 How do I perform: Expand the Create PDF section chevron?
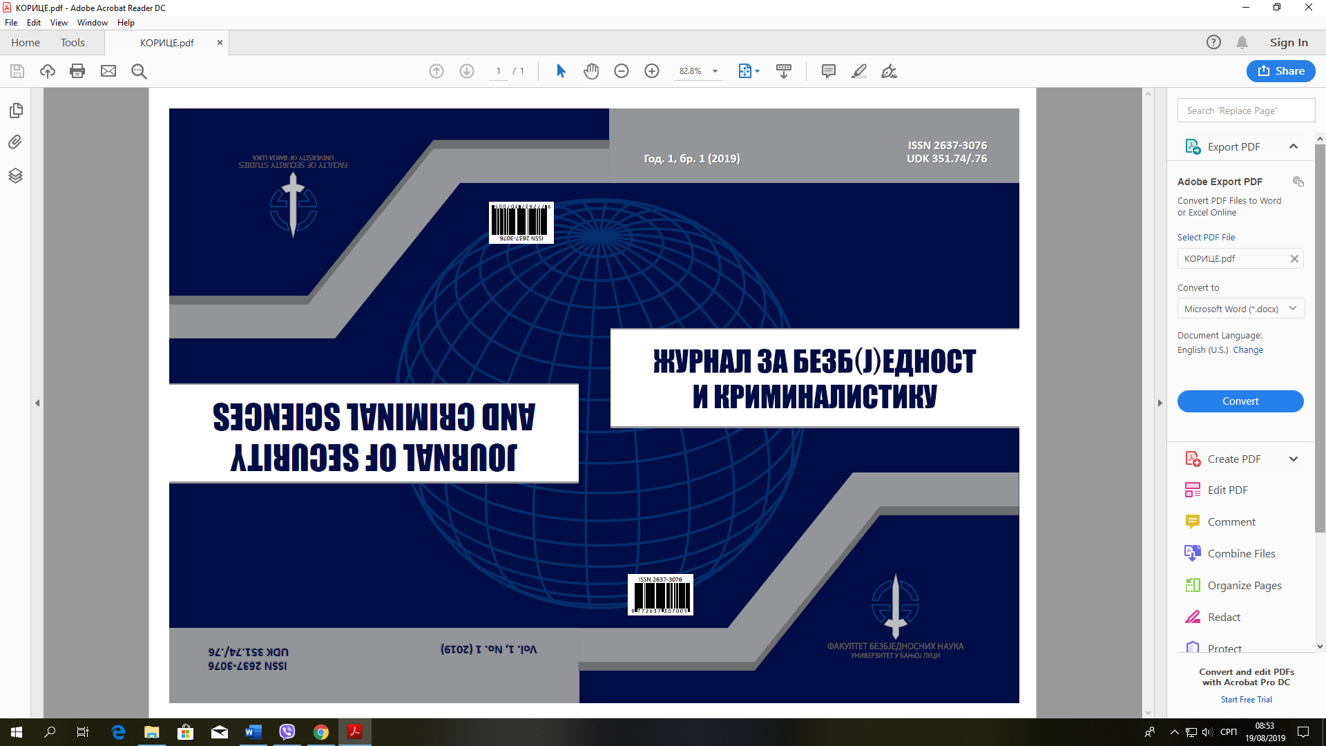1293,459
